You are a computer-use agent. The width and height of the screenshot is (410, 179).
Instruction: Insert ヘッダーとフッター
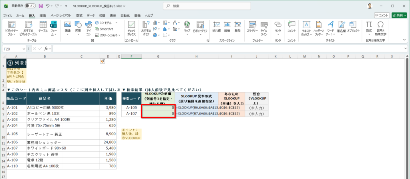318,28
